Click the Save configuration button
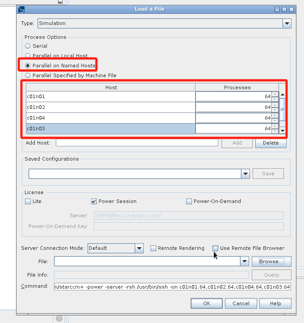The image size is (304, 323). [268, 174]
